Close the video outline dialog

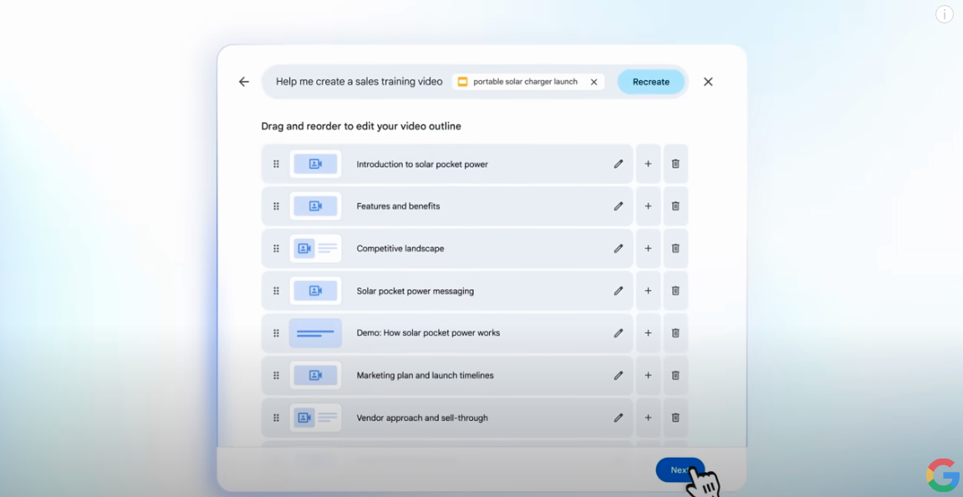(x=708, y=82)
